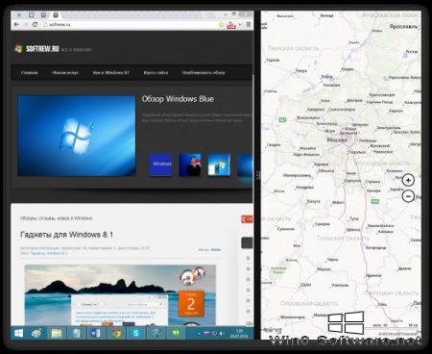Image resolution: width=432 pixels, height=354 pixels.
Task: Open the green quotes Hangouts taskbar icon
Action: pyautogui.click(x=176, y=334)
